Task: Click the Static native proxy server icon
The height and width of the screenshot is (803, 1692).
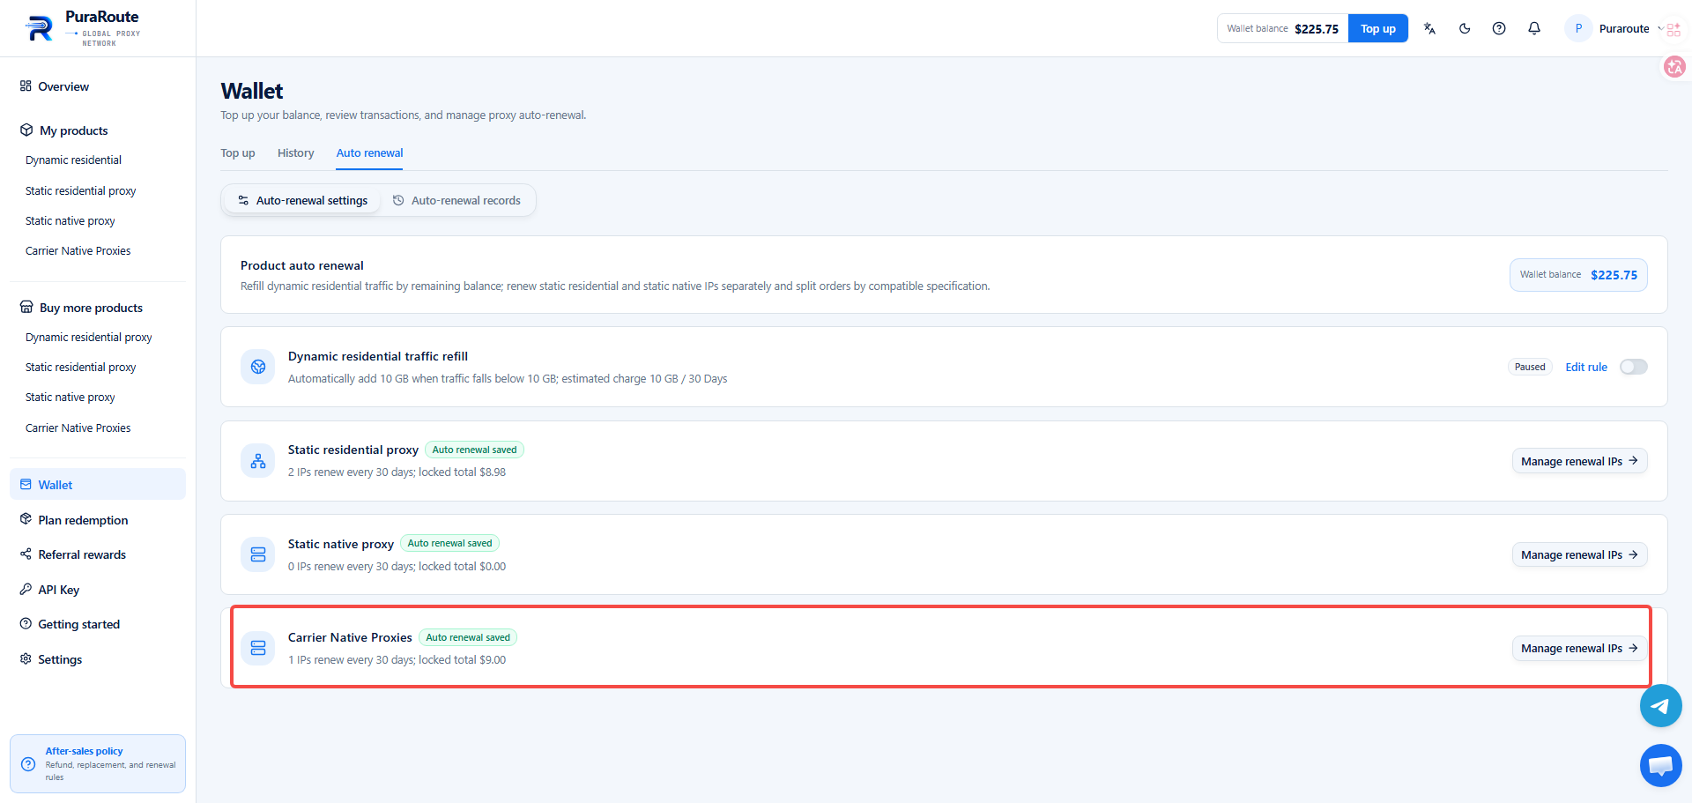Action: pos(258,554)
